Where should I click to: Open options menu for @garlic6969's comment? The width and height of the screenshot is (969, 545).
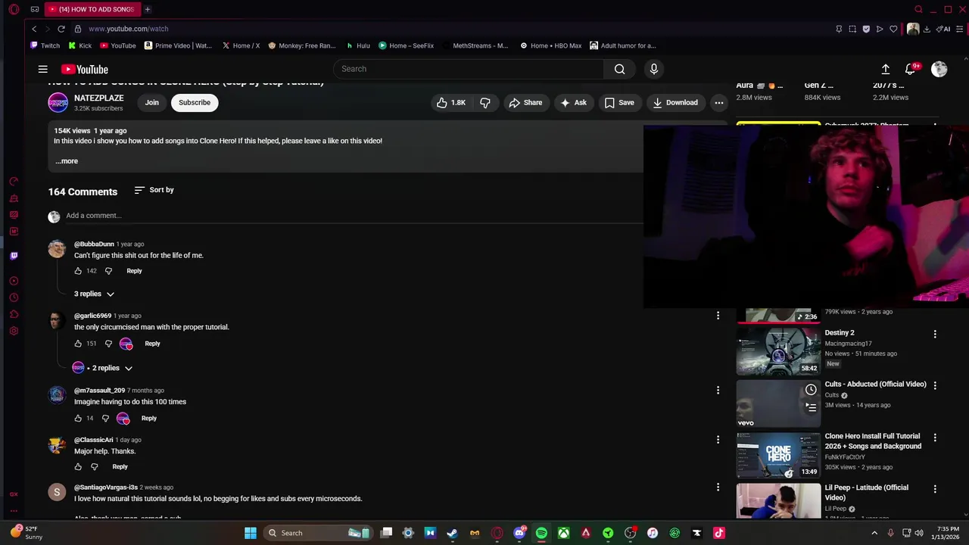coord(718,316)
